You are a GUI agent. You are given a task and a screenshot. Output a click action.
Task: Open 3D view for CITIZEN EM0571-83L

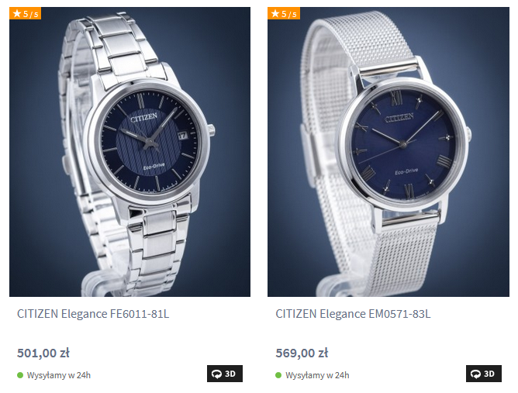point(484,374)
